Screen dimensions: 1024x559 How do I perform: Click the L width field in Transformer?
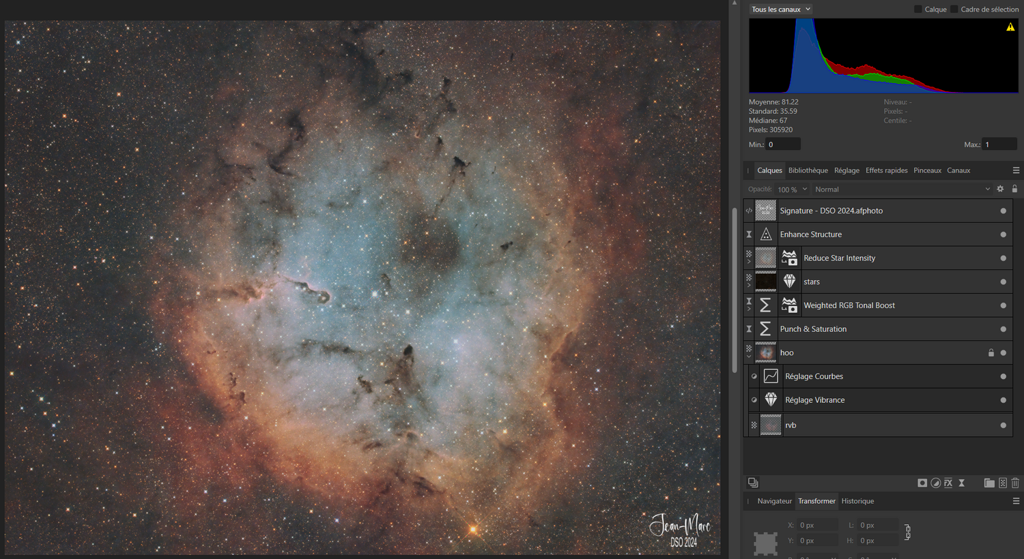878,525
